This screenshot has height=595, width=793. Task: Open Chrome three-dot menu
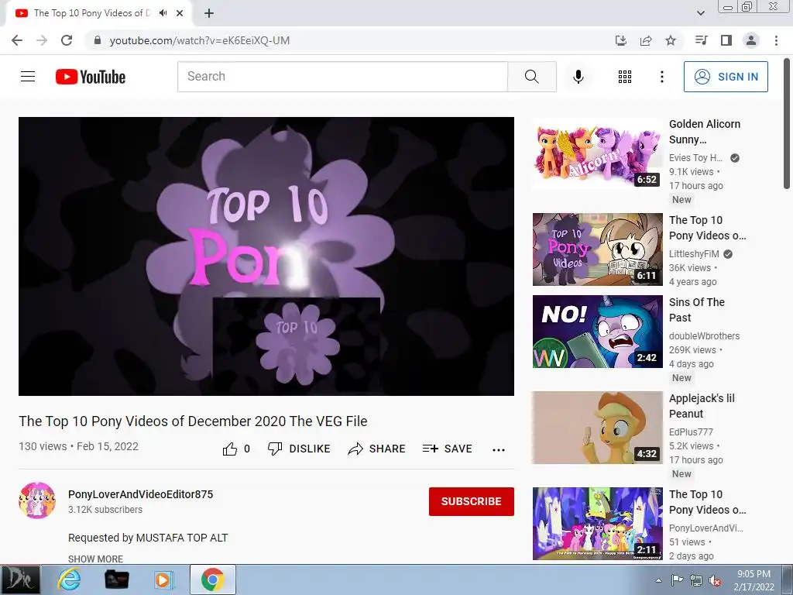[x=776, y=40]
